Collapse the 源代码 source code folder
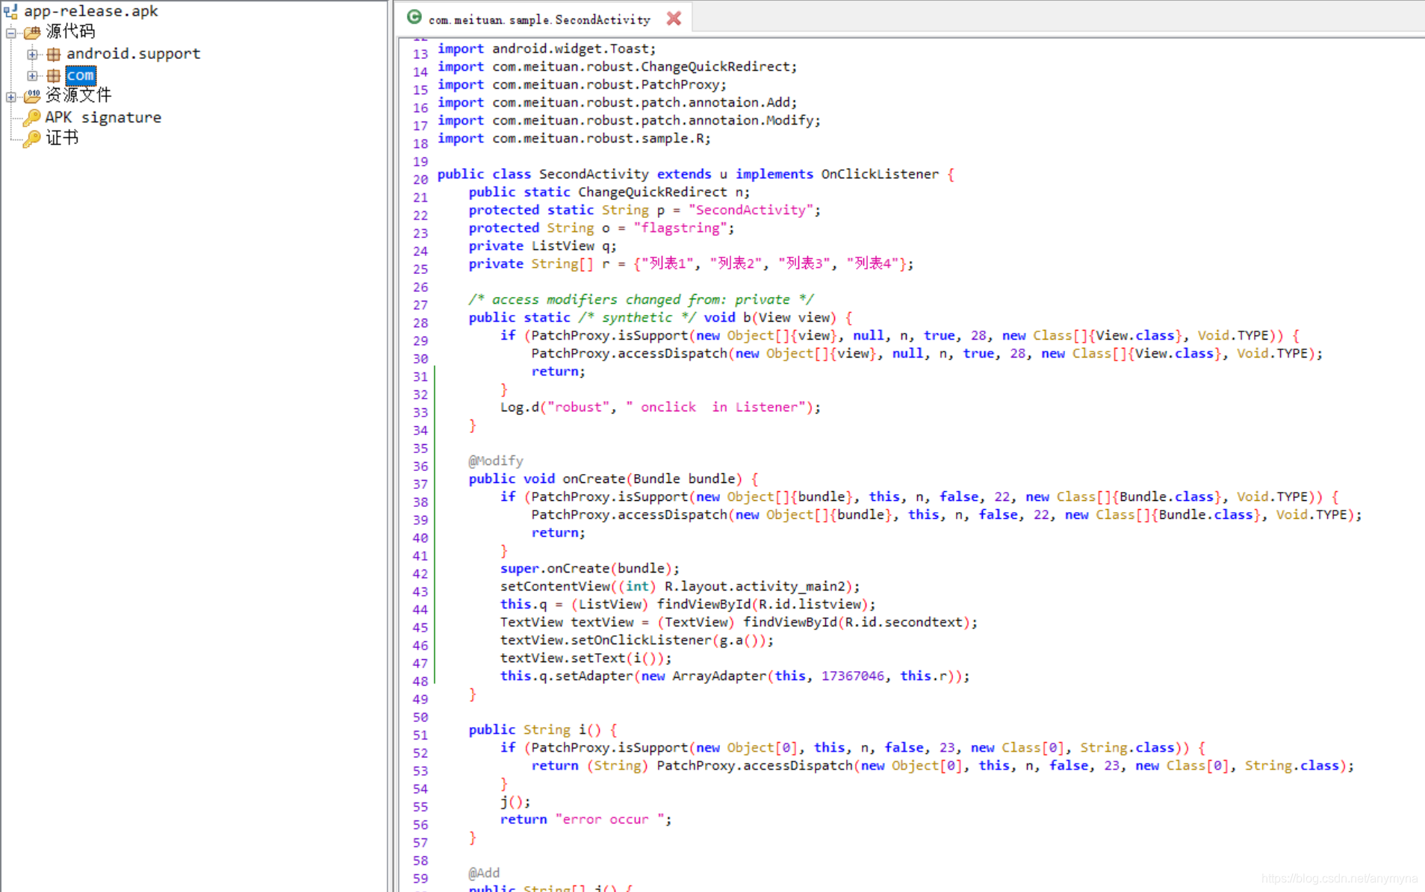Image resolution: width=1425 pixels, height=892 pixels. pos(11,33)
